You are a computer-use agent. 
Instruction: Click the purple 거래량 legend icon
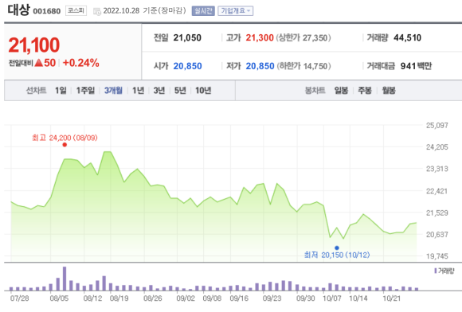coord(436,271)
